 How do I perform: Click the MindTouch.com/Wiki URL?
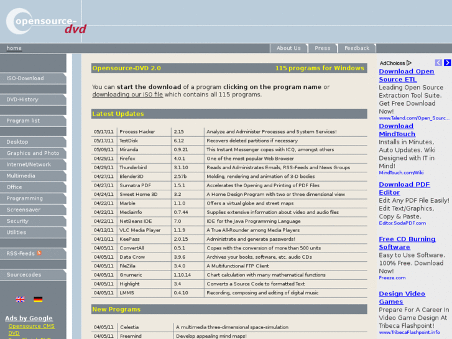401,172
